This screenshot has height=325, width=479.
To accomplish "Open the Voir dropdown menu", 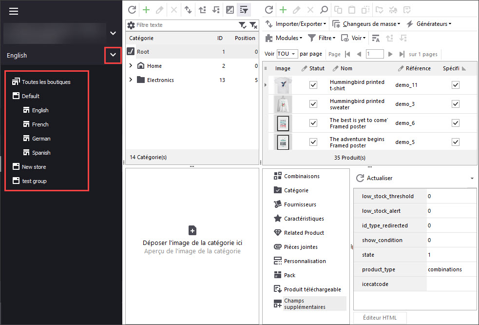I will click(353, 38).
